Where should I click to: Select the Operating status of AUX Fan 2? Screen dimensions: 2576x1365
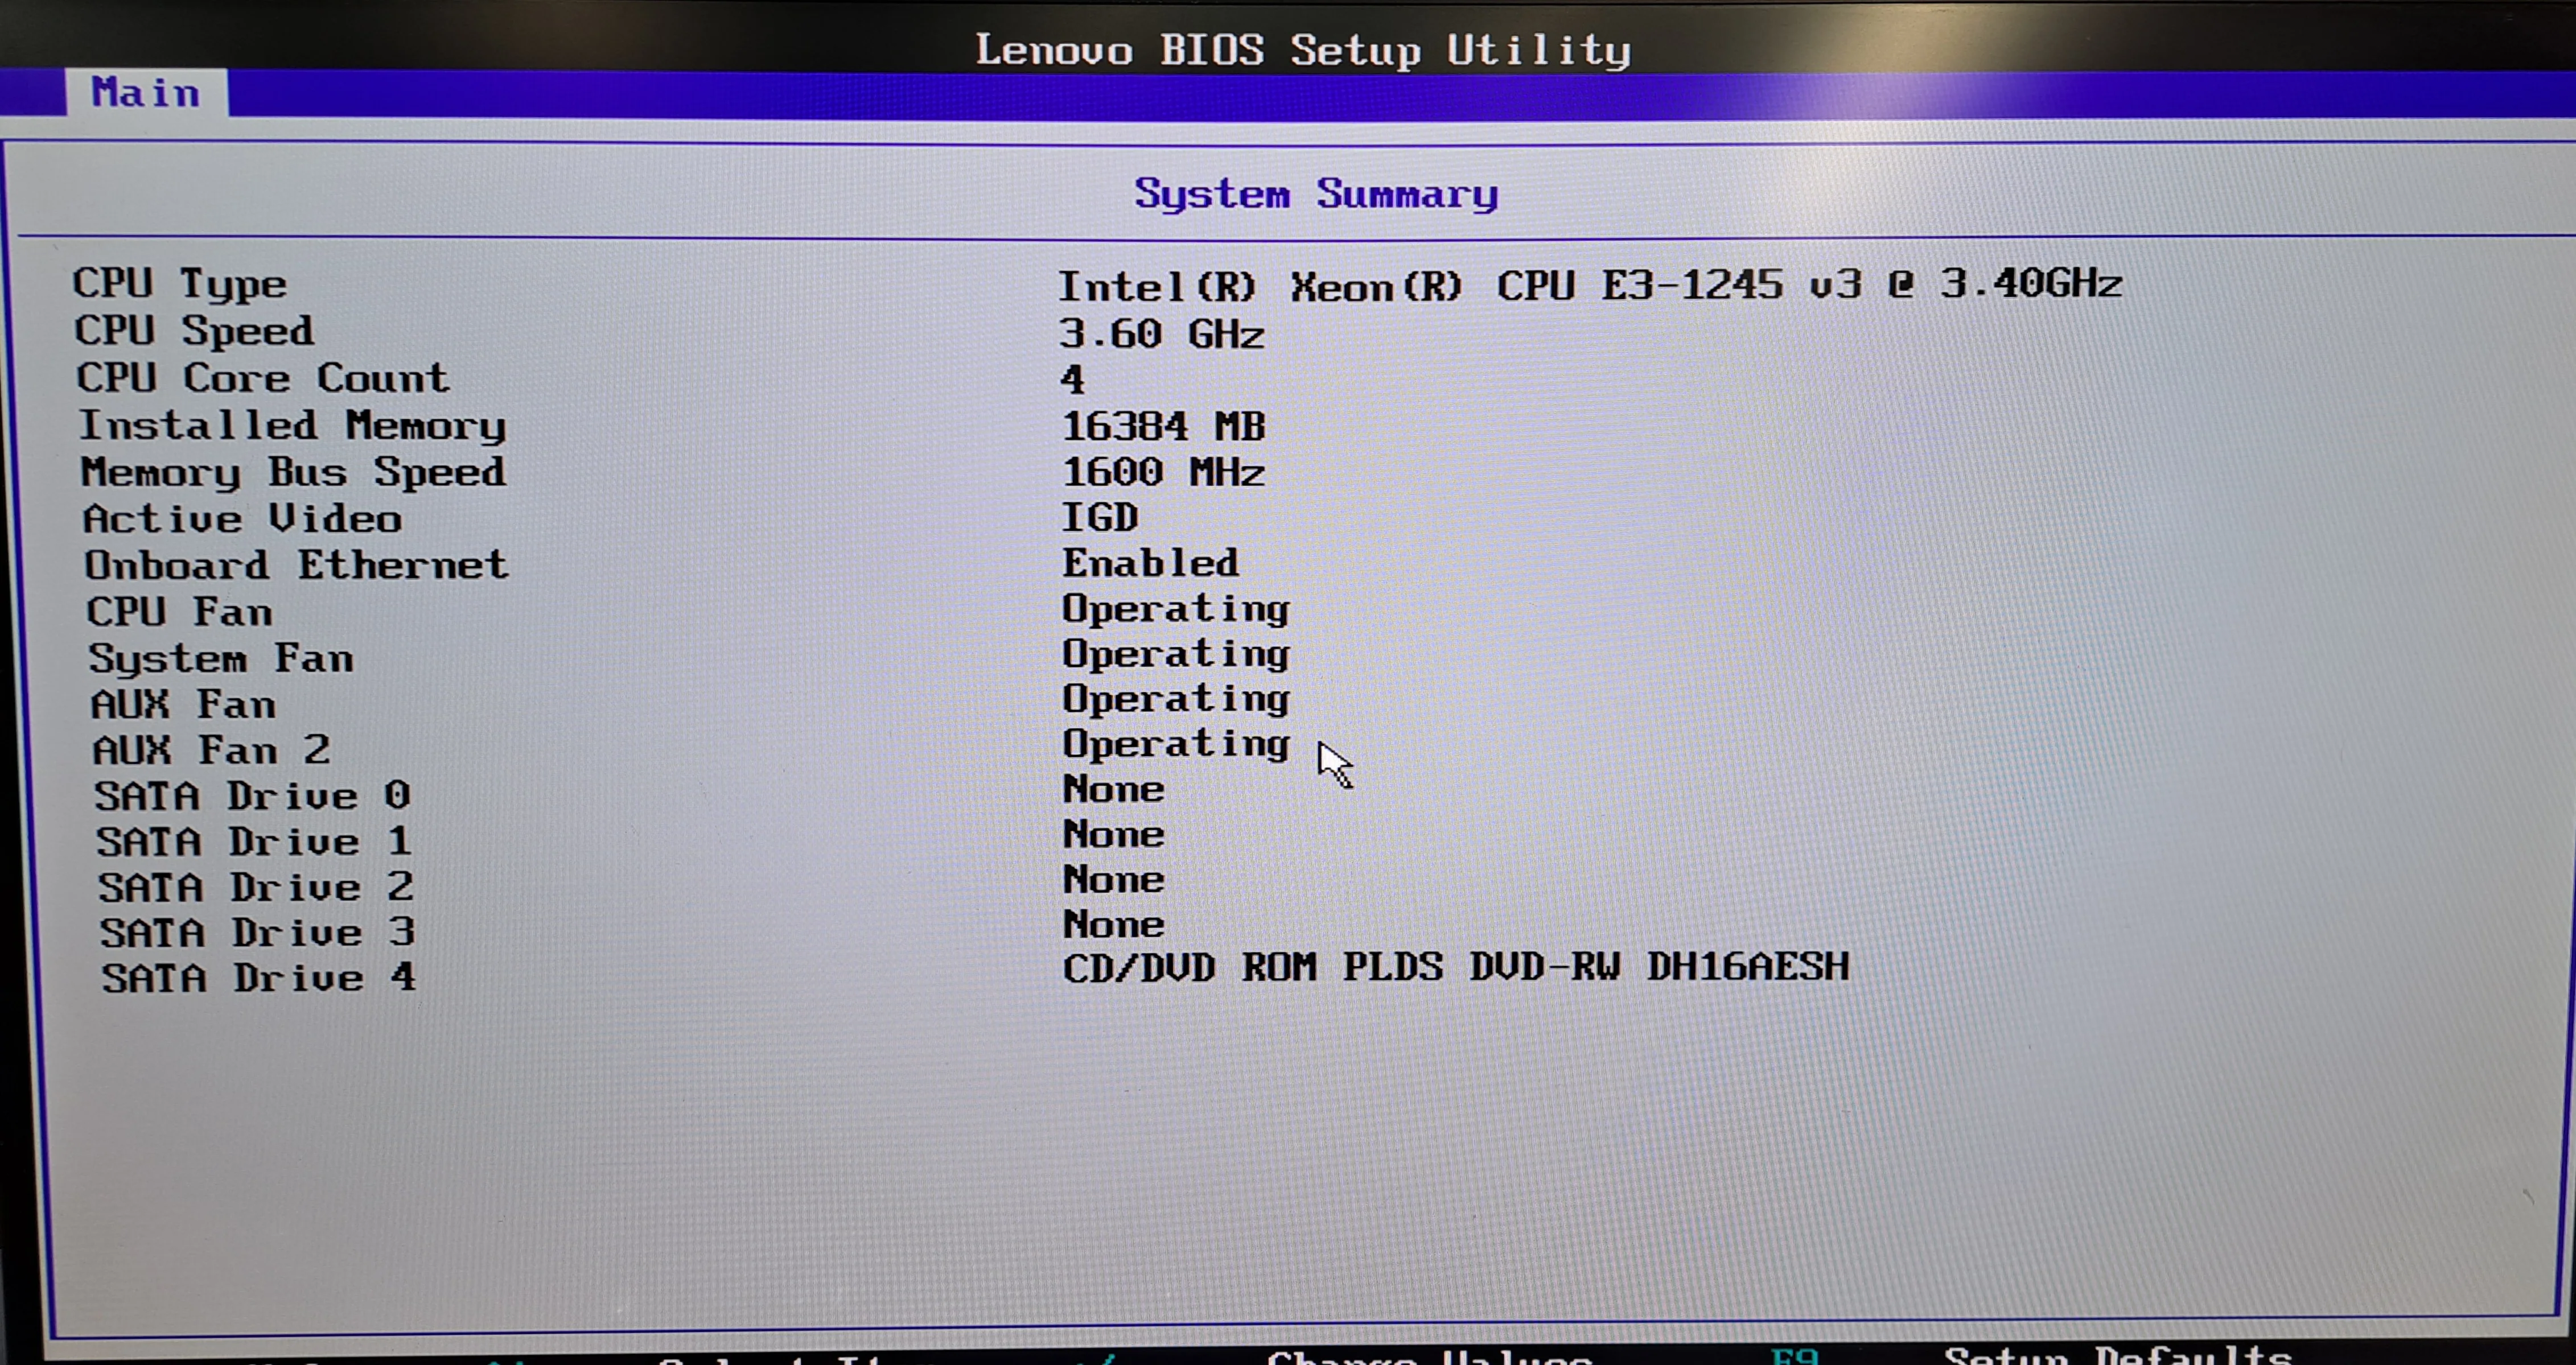coord(1176,745)
